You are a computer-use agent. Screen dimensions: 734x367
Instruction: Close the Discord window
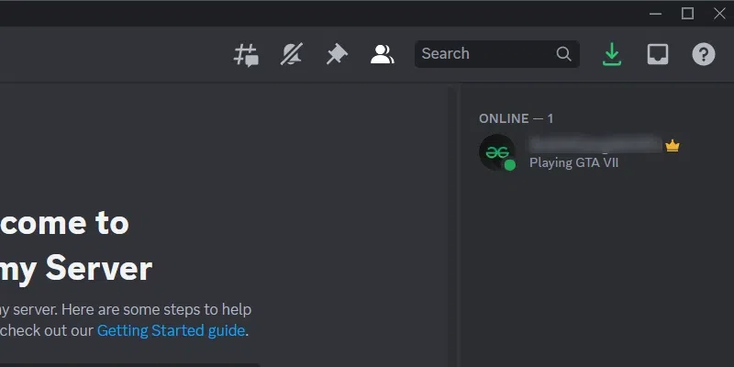pyautogui.click(x=719, y=14)
